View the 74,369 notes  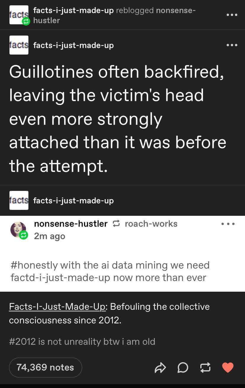[x=45, y=368]
